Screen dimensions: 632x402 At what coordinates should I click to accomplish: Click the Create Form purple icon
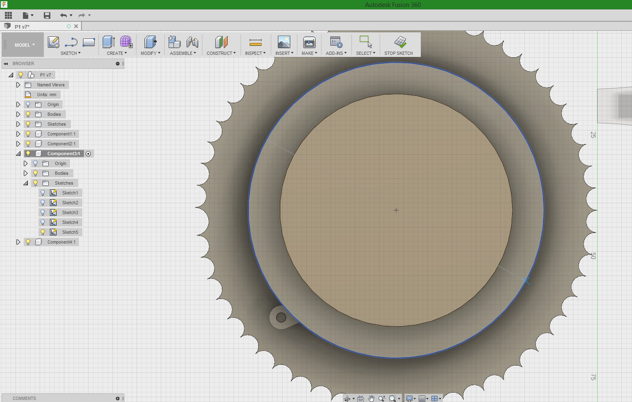tap(126, 42)
